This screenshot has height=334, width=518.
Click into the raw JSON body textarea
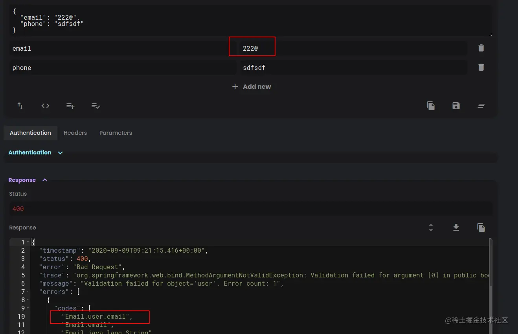250,21
